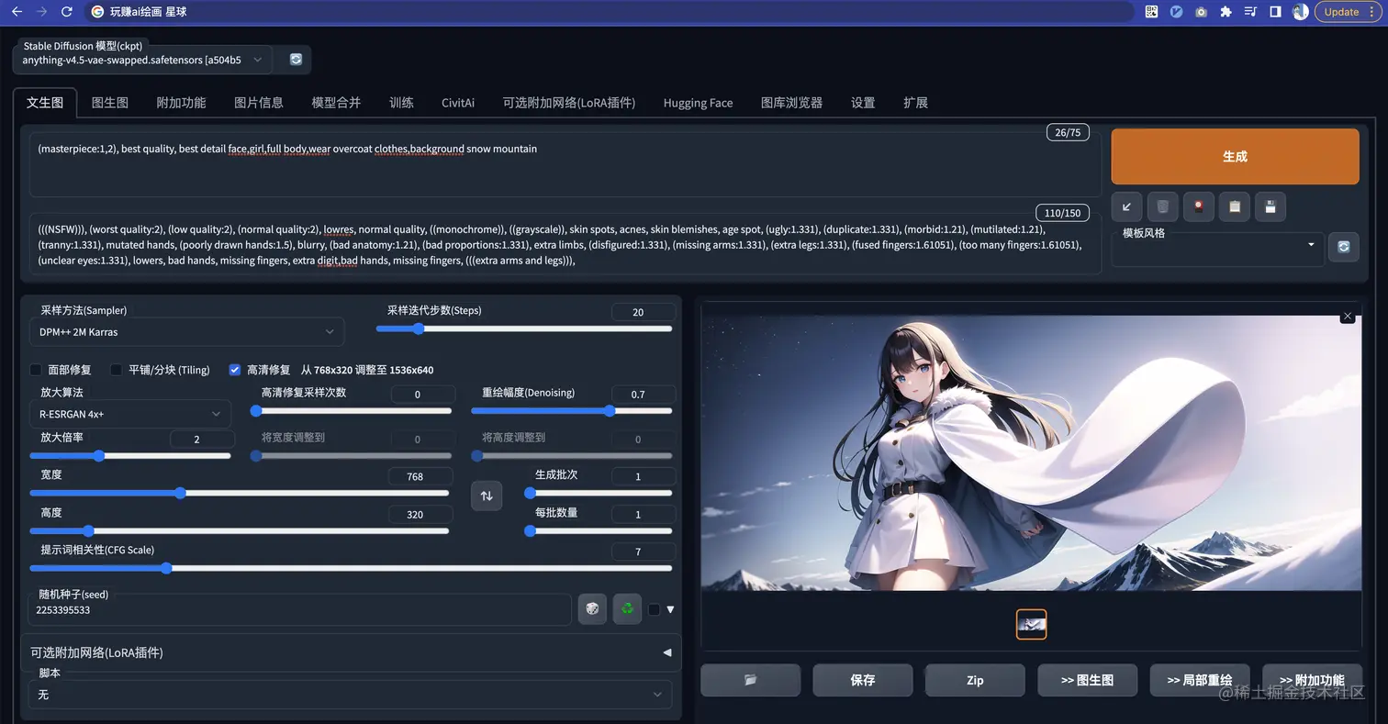Refresh the template styles list
Image resolution: width=1388 pixels, height=724 pixels.
click(1344, 247)
